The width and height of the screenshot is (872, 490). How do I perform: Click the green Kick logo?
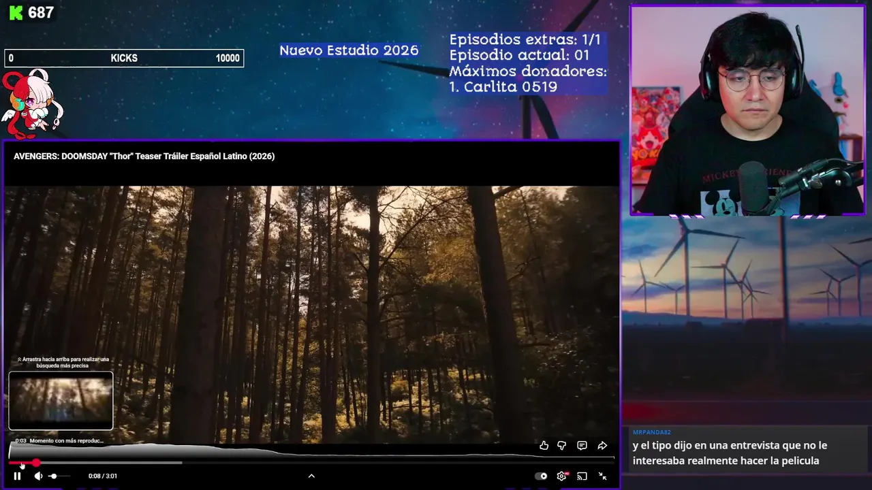[15, 13]
